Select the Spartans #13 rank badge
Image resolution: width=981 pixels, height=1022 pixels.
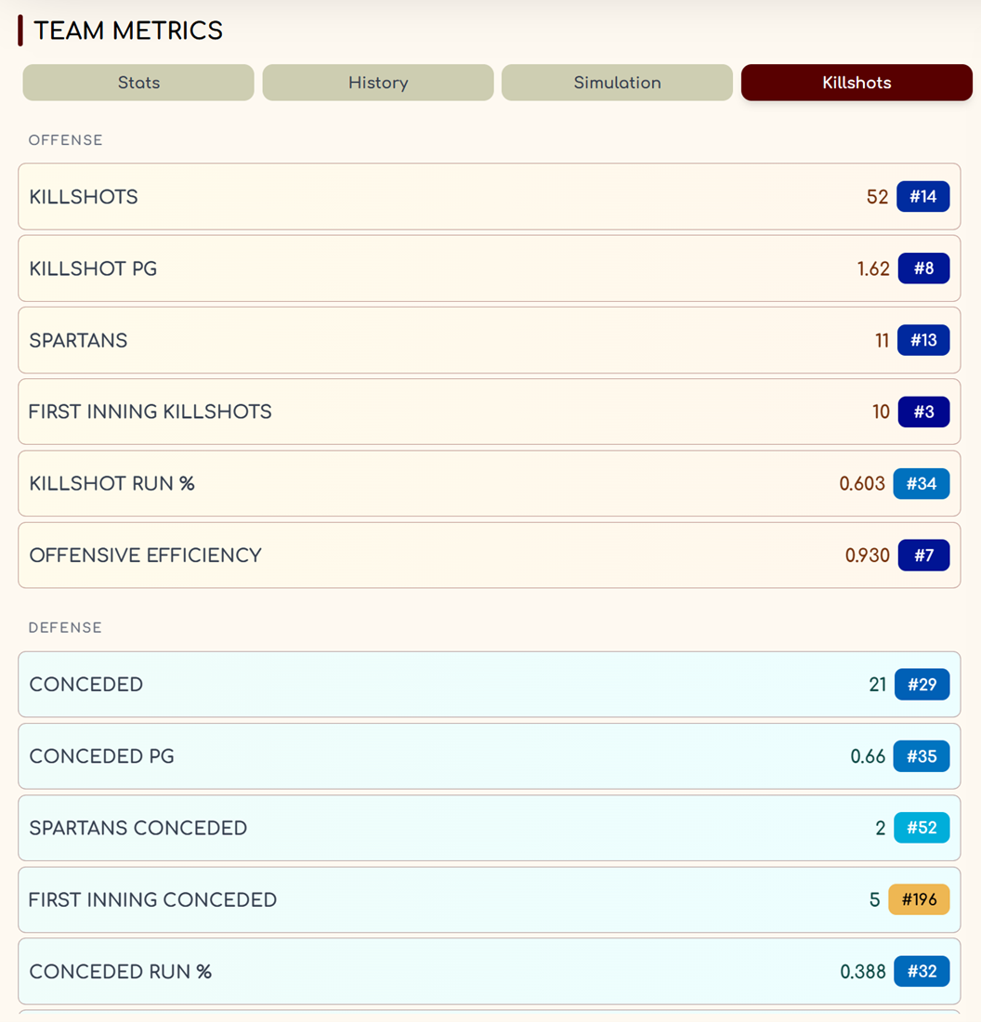(923, 340)
